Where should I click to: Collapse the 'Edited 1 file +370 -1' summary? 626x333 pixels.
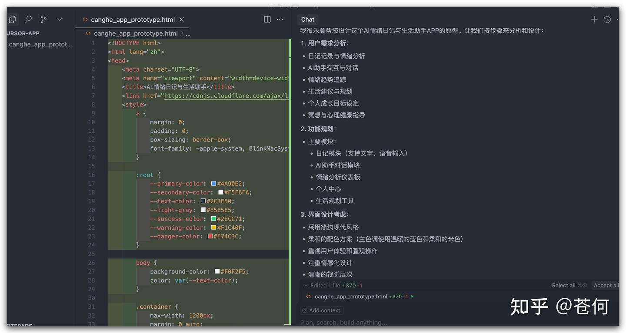click(304, 285)
